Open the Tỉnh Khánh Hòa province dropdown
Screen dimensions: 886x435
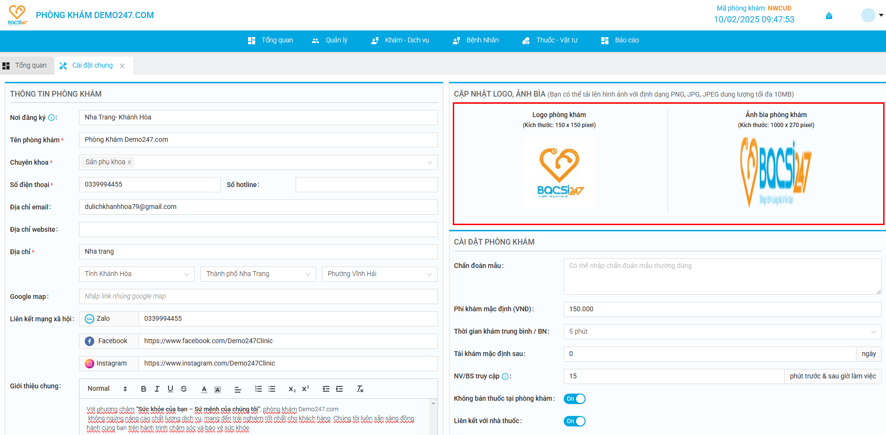pyautogui.click(x=137, y=274)
